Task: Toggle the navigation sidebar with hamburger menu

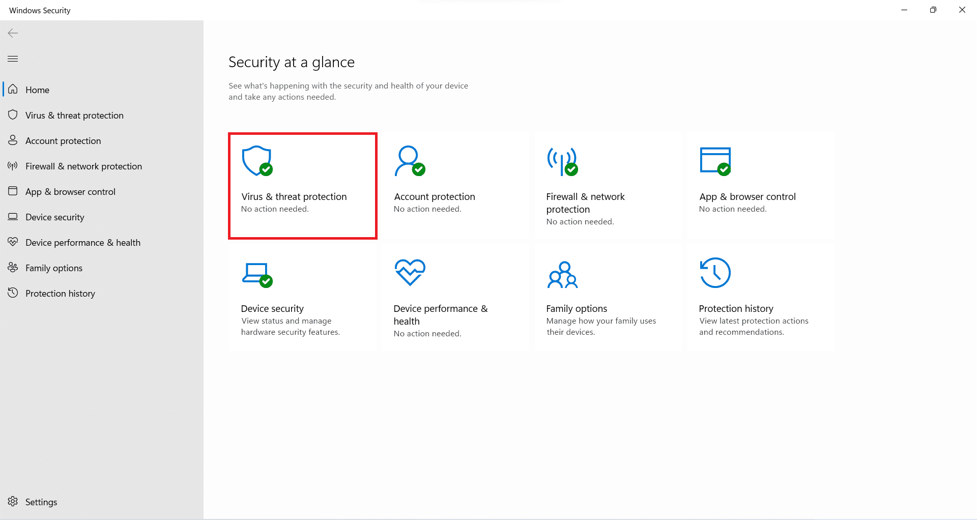Action: [x=13, y=59]
